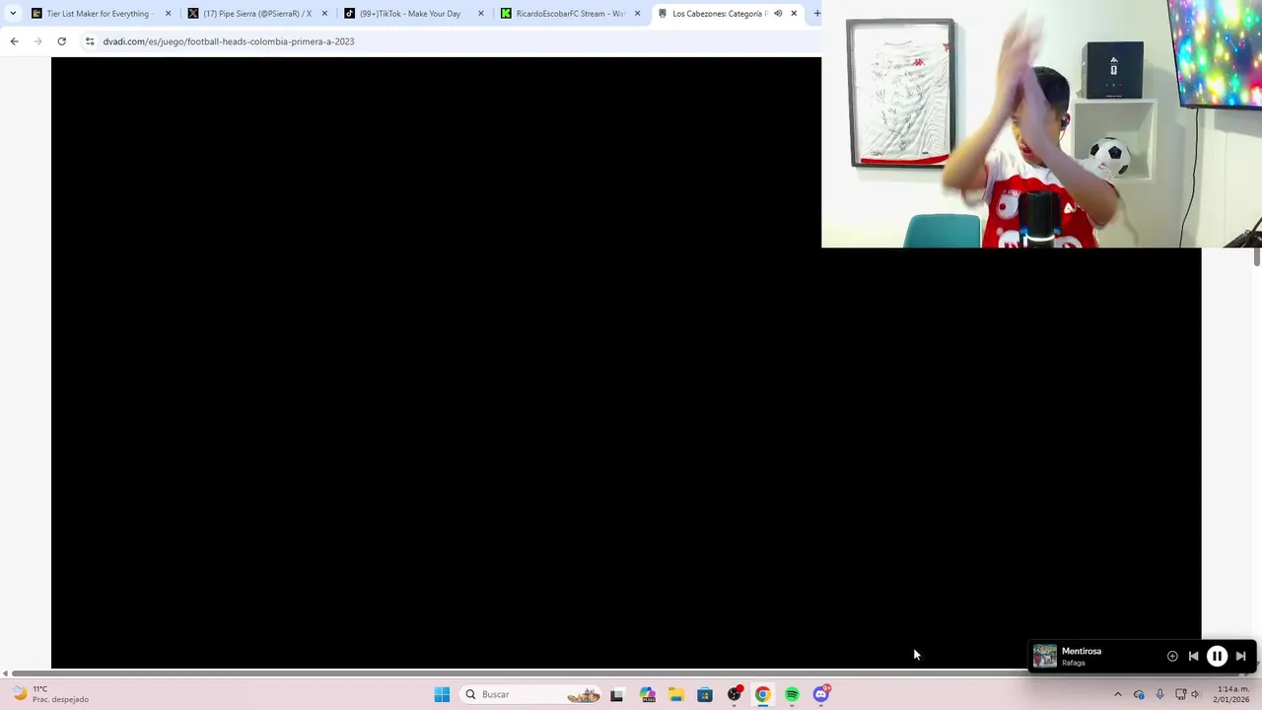Open the Windows Start menu
The height and width of the screenshot is (710, 1262).
click(442, 694)
